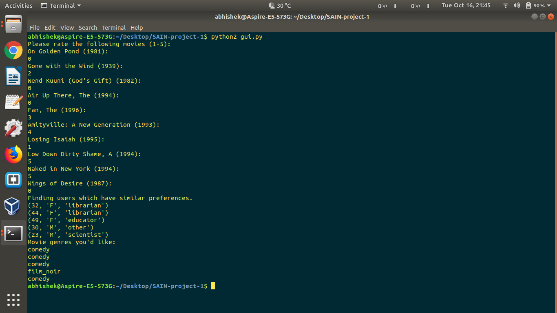This screenshot has width=557, height=313.
Task: Start VirtualBox from the dock
Action: tap(13, 206)
